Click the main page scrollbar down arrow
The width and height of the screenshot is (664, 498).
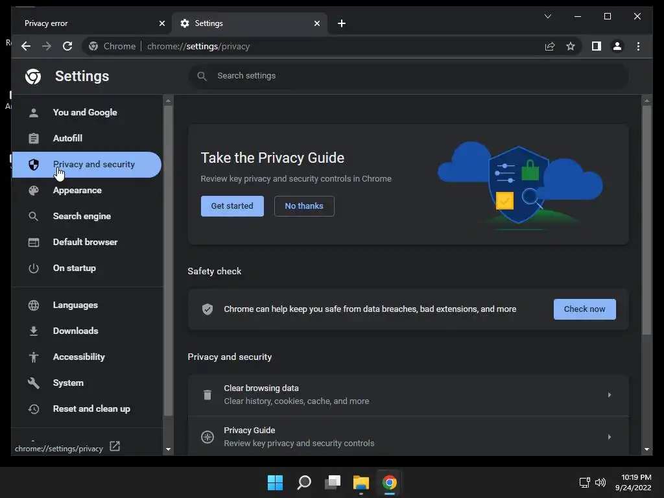coord(646,449)
